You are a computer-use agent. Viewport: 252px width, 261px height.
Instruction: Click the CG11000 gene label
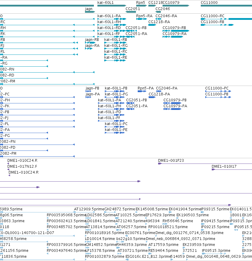209,3
